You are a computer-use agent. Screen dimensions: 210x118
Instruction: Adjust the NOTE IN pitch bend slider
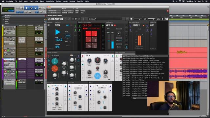click(x=109, y=41)
